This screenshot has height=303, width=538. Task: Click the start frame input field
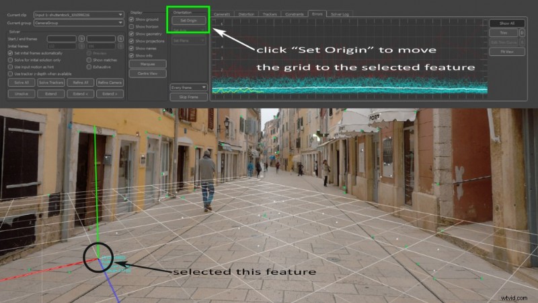pos(62,38)
